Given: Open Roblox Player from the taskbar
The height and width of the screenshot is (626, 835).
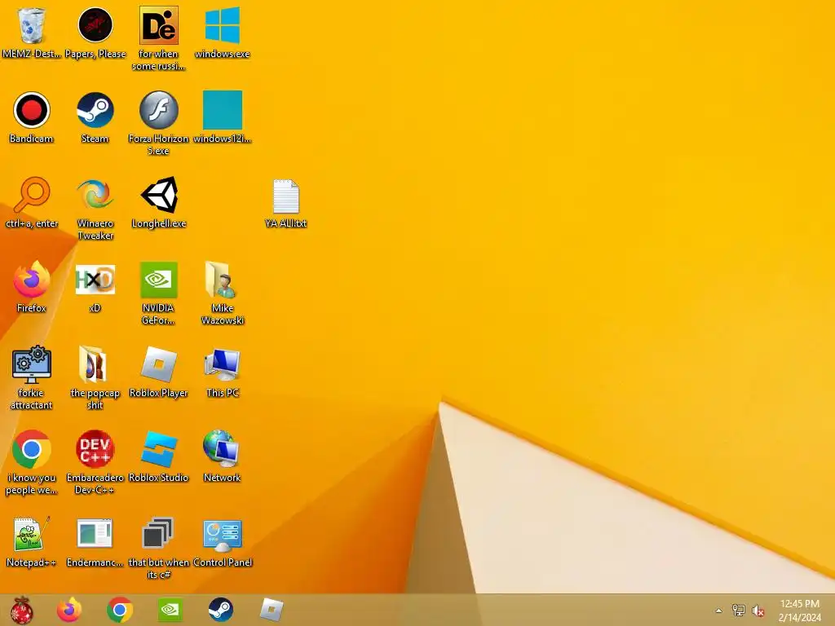Looking at the screenshot, I should point(272,610).
